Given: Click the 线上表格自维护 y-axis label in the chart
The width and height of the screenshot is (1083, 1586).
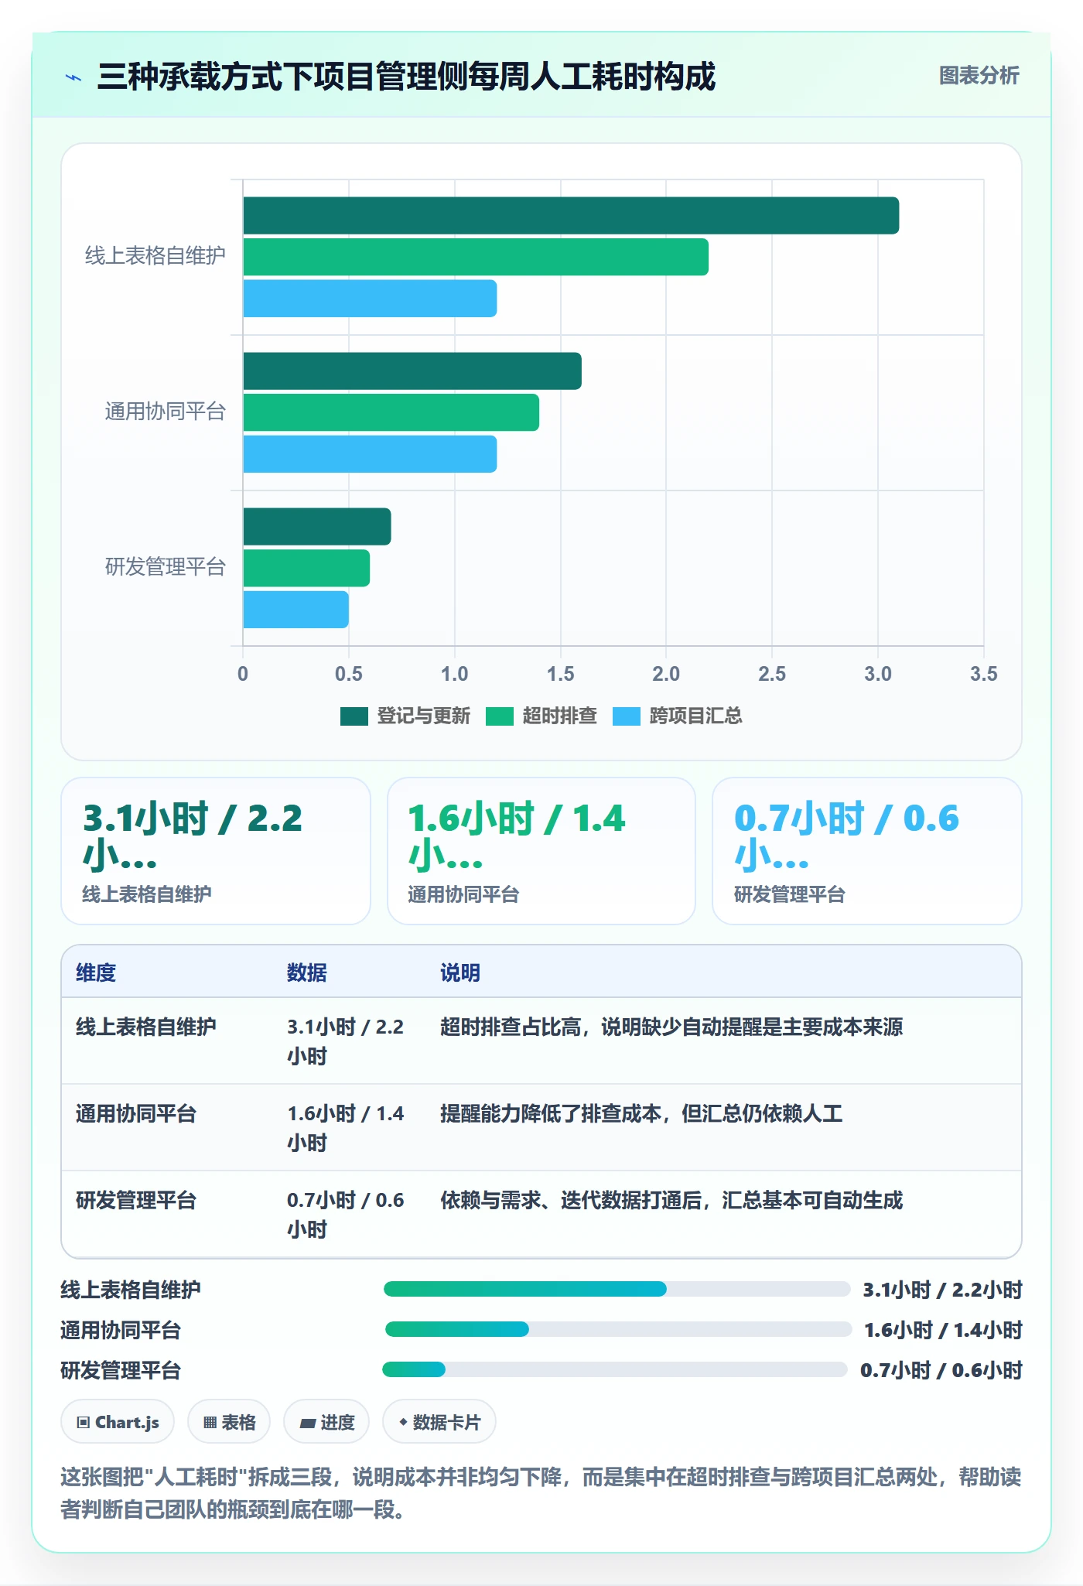Looking at the screenshot, I should point(155,256).
